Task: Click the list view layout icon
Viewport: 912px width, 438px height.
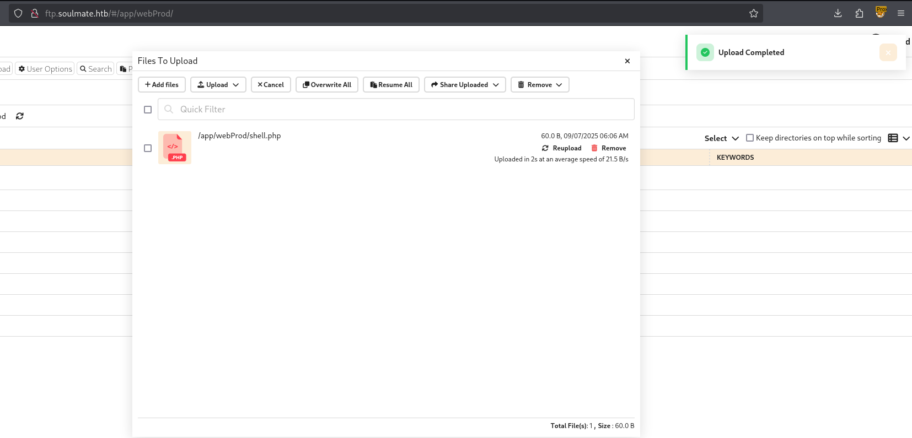Action: click(893, 138)
